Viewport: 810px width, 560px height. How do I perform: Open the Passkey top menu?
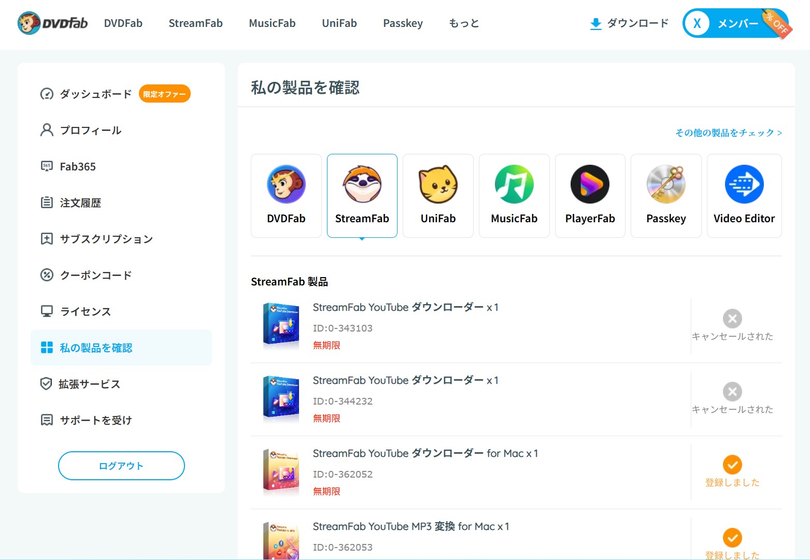click(403, 23)
